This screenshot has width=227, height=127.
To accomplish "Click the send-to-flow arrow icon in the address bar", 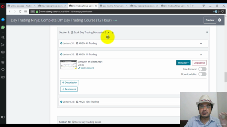I will pyautogui.click(x=219, y=12).
